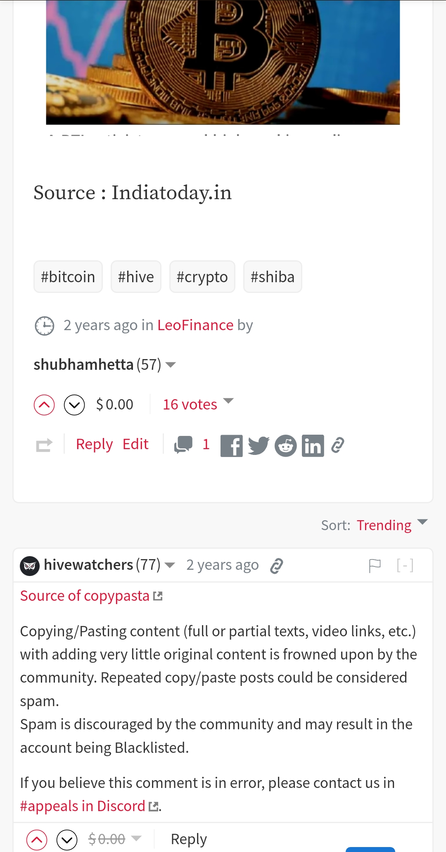The width and height of the screenshot is (446, 852).
Task: Open comments count speech bubble icon
Action: [183, 445]
